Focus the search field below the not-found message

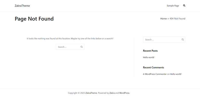pyautogui.click(x=68, y=47)
